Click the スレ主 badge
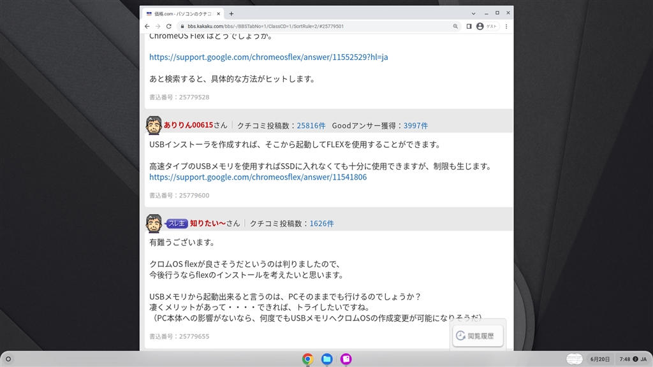The width and height of the screenshot is (653, 367). [x=176, y=224]
